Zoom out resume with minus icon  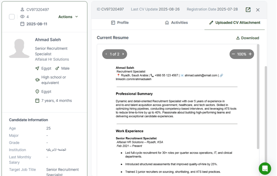pos(234,54)
